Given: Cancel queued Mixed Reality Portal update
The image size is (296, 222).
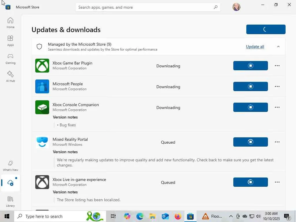Looking at the screenshot, I should [251, 142].
